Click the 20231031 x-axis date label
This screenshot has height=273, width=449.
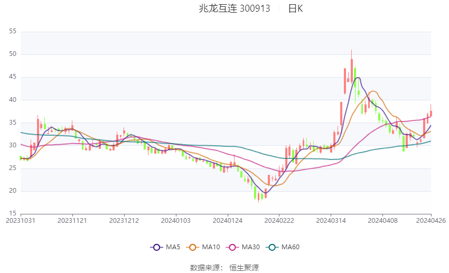(21, 221)
